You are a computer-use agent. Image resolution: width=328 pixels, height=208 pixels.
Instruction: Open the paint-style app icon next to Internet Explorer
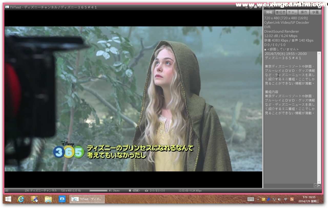[x=34, y=199]
